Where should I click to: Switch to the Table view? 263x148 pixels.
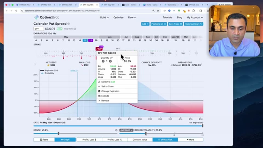(x=44, y=140)
